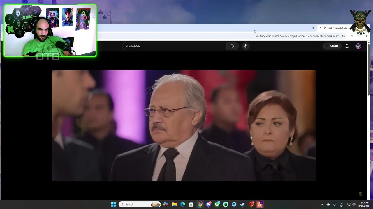
Task: Click the browser address bar URL
Action: pos(297,36)
